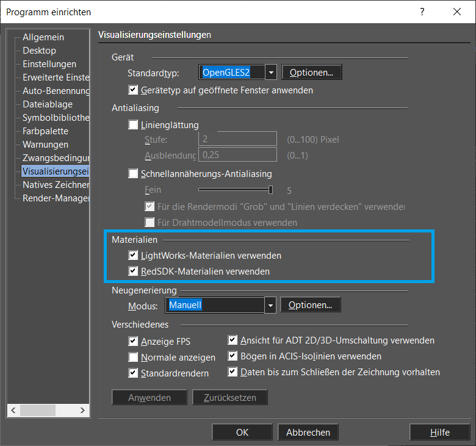This screenshot has width=476, height=446.
Task: Select Render-Manager in the tree
Action: (x=56, y=198)
